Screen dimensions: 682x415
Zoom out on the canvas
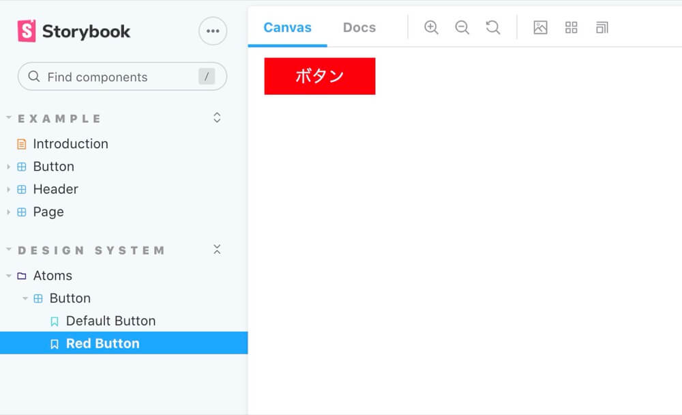462,27
